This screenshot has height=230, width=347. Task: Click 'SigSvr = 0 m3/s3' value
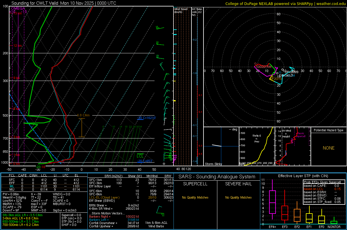[65, 211]
